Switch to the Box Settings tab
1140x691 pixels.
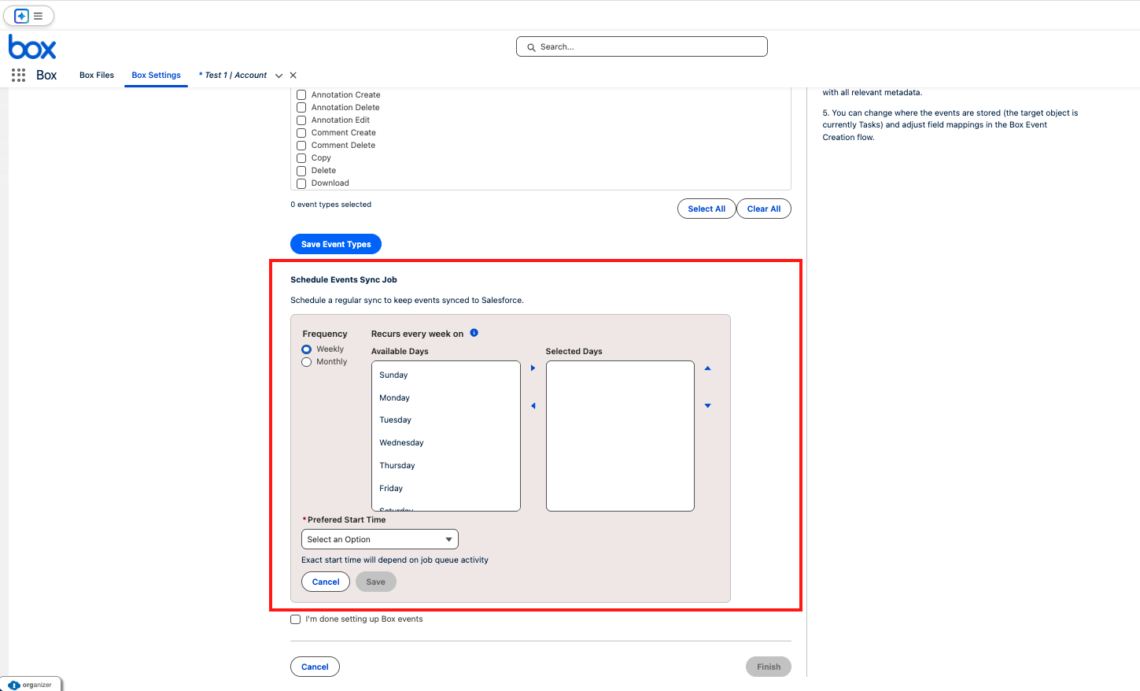pyautogui.click(x=156, y=76)
